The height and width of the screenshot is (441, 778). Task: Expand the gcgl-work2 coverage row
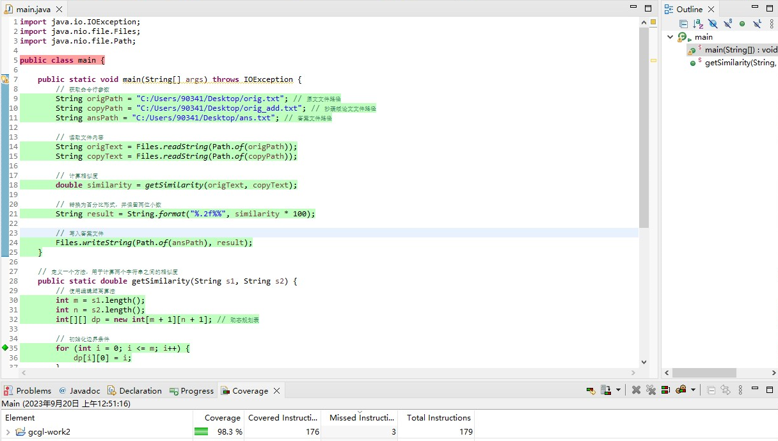(x=8, y=432)
